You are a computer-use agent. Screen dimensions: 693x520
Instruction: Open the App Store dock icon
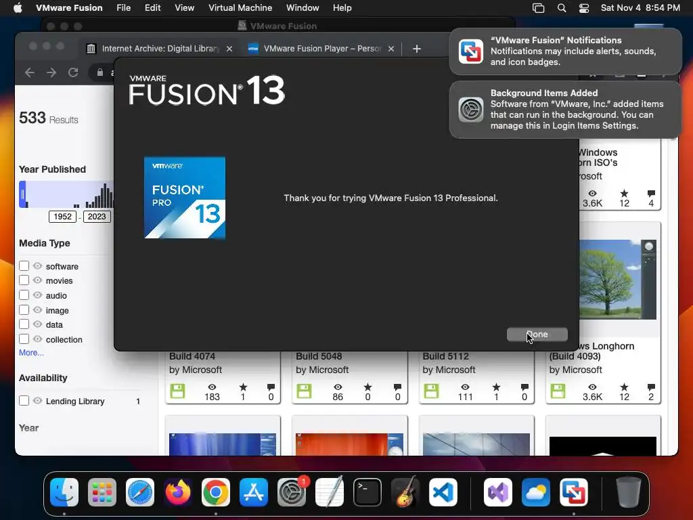(x=254, y=492)
